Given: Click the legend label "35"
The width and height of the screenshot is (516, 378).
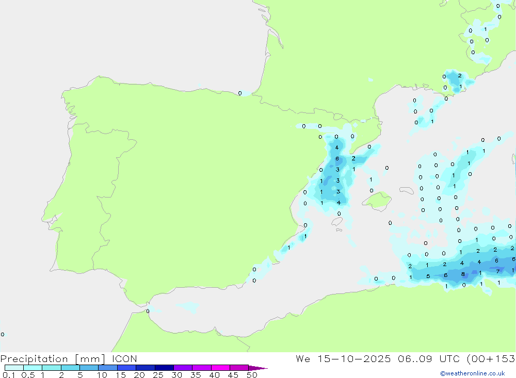Looking at the screenshot, I should click(x=196, y=375).
